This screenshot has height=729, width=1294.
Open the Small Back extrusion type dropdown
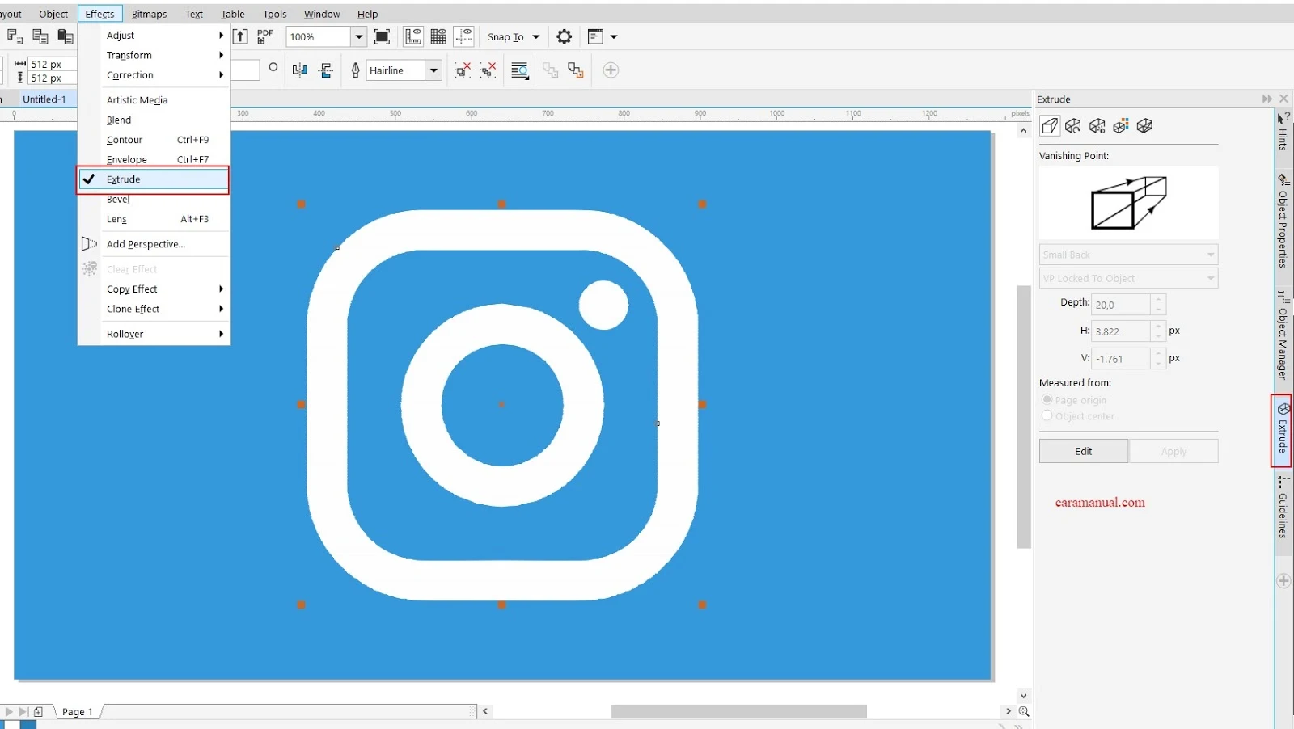[x=1128, y=255]
